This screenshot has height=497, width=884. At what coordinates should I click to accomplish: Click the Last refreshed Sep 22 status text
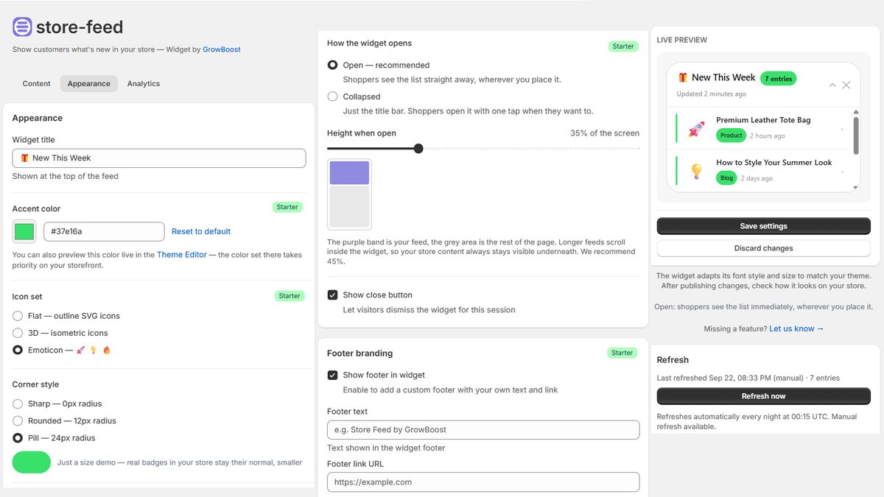pos(748,378)
